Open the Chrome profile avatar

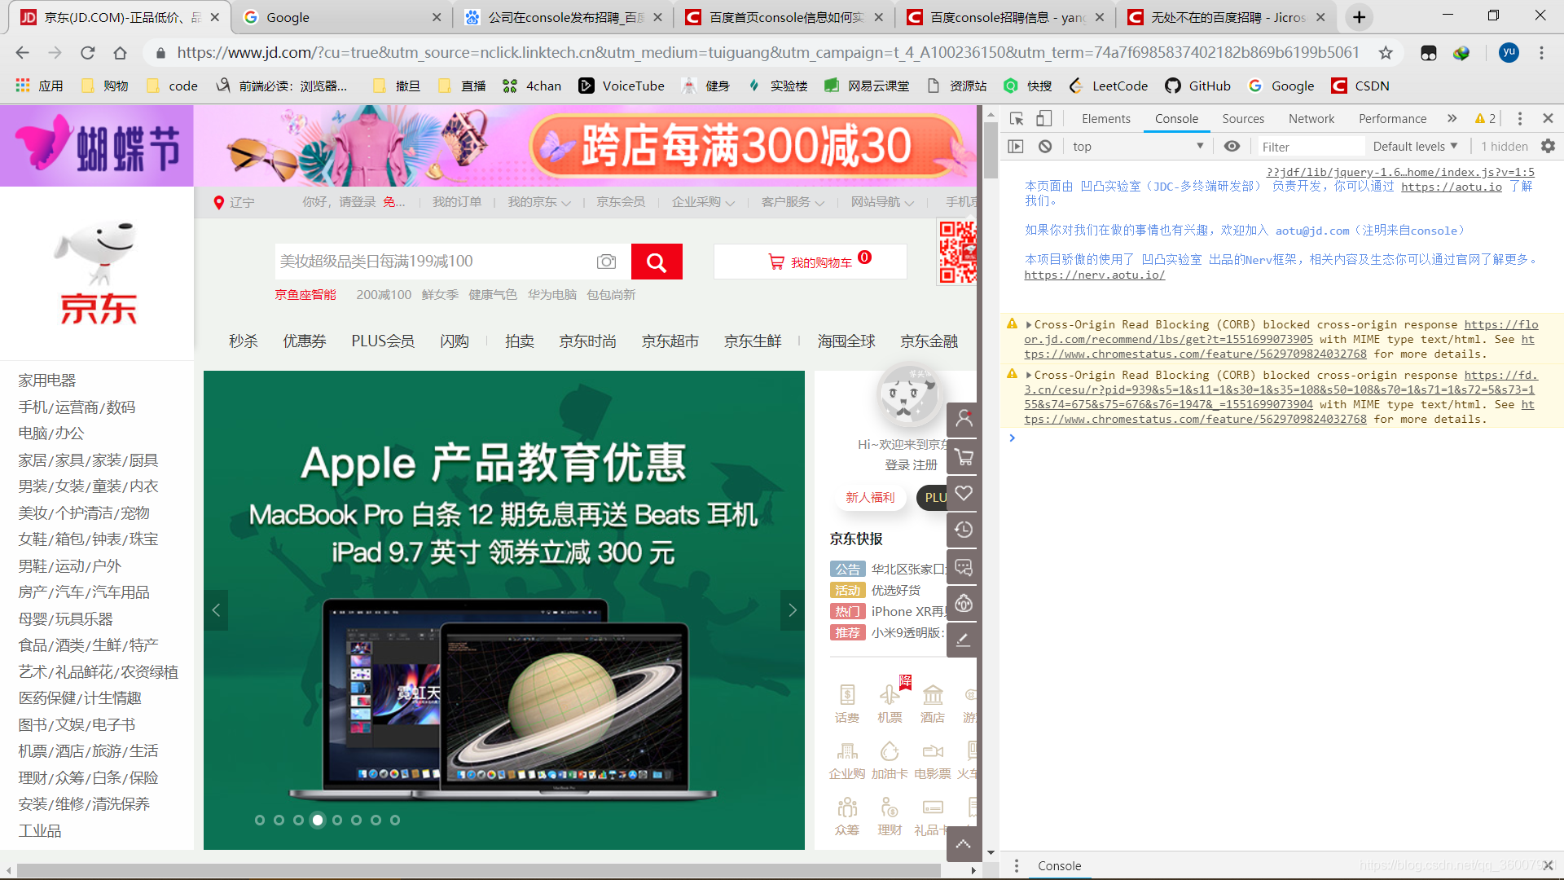pyautogui.click(x=1509, y=52)
